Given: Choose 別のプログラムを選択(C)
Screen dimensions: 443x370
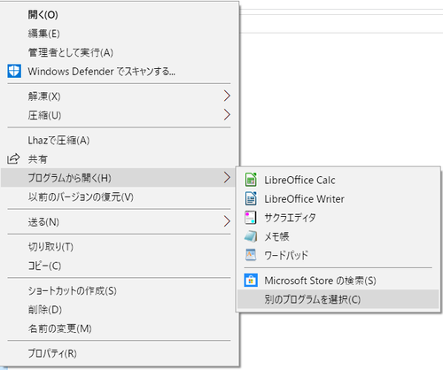Looking at the screenshot, I should point(338,299).
